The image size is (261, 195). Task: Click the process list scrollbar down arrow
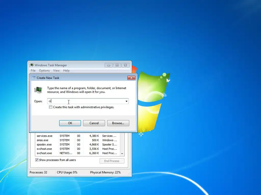[x=122, y=154]
